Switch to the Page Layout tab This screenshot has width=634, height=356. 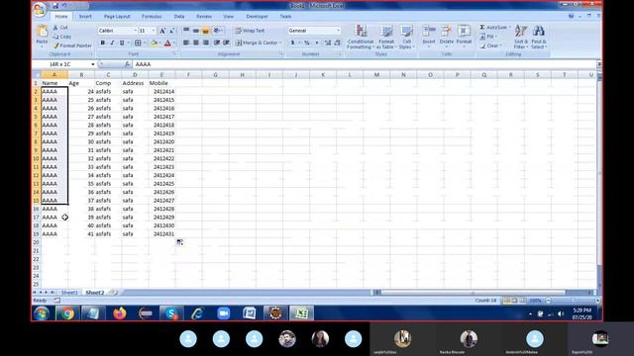(117, 17)
